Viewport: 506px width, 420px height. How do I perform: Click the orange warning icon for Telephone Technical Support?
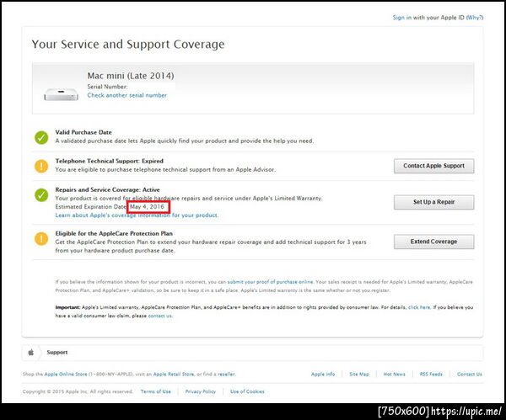41,166
